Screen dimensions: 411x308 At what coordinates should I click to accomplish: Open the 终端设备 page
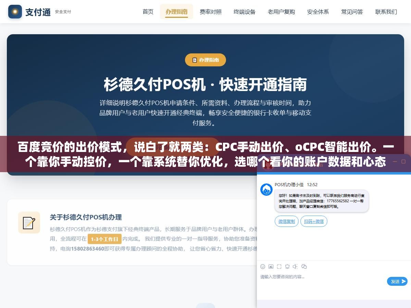[x=245, y=12]
